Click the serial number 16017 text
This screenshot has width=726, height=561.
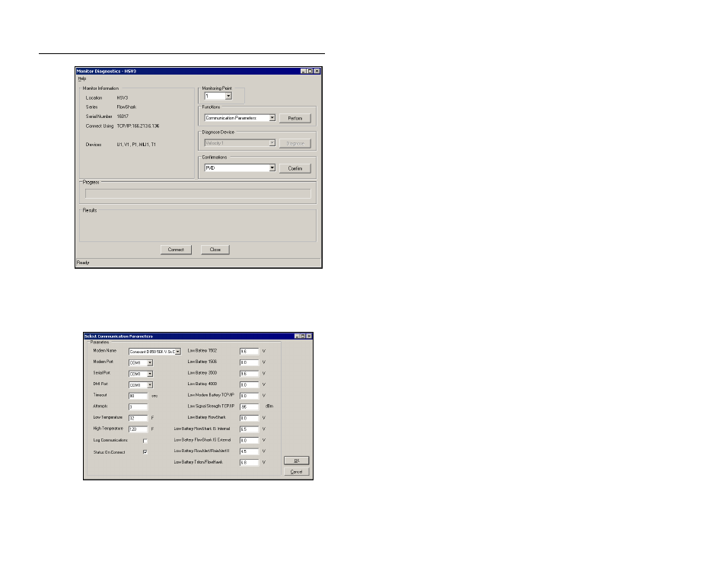pyautogui.click(x=123, y=116)
